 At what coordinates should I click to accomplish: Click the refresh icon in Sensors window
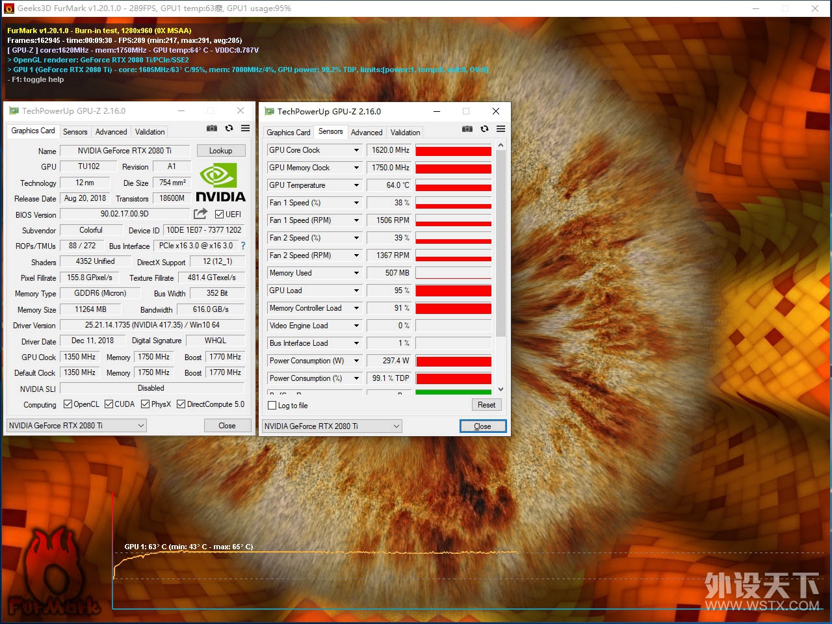coord(484,129)
